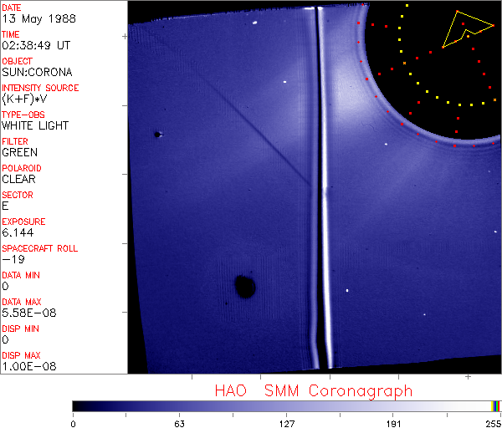The width and height of the screenshot is (502, 428).
Task: Click the colorbar label 255
Action: [494, 424]
